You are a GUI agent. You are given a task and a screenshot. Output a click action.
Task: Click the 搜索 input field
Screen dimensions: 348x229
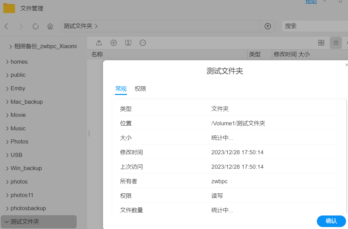314,26
